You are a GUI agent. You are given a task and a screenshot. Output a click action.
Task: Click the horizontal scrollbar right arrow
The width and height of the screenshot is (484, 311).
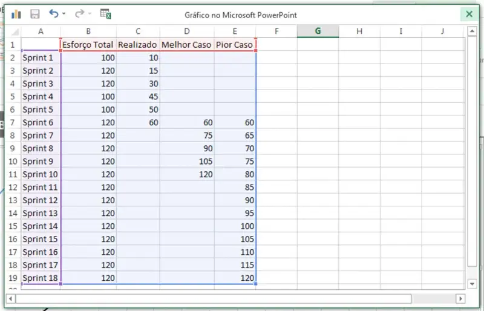(460, 299)
